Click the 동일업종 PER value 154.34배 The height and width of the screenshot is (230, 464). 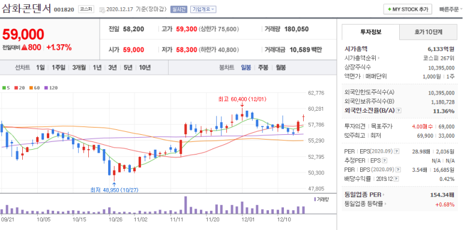[442, 195]
